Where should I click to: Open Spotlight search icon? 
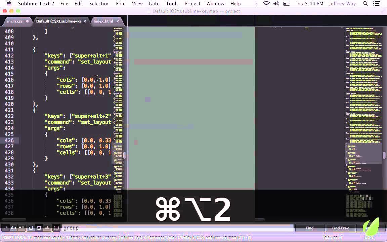(365, 3)
